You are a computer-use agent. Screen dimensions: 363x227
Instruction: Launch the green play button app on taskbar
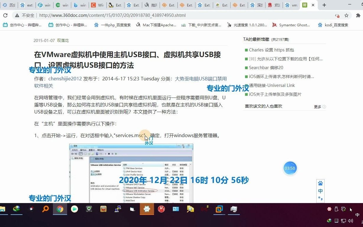coord(74,210)
